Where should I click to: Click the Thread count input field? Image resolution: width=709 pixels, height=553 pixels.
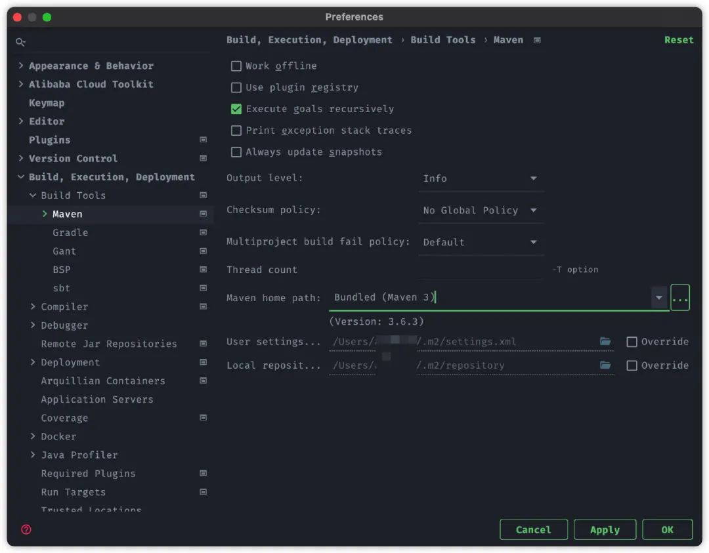481,270
